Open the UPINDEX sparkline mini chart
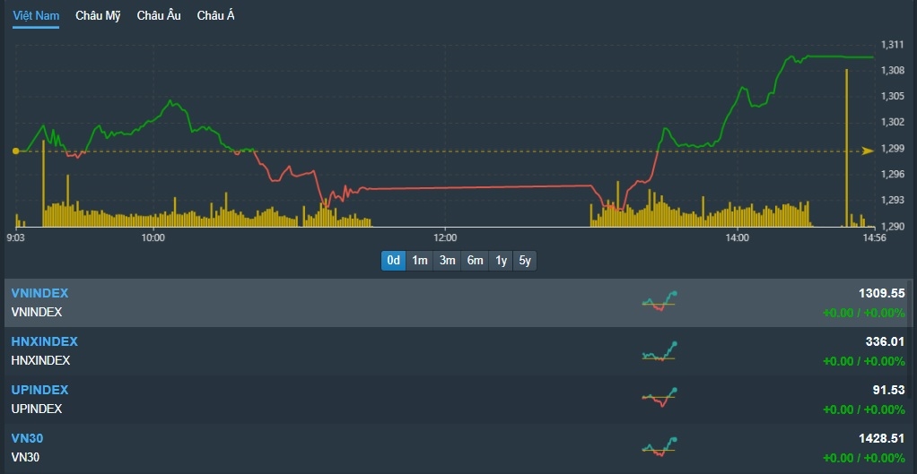 tap(659, 399)
